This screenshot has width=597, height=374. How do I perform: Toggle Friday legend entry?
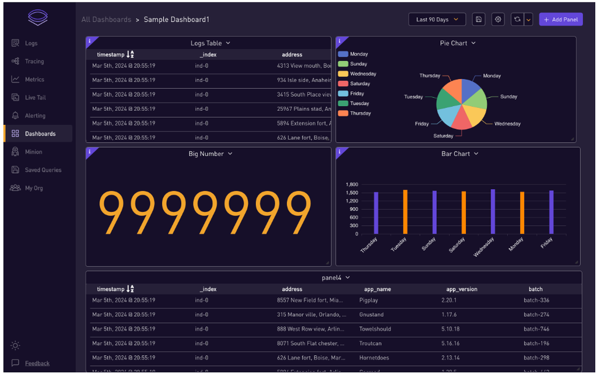pos(351,94)
